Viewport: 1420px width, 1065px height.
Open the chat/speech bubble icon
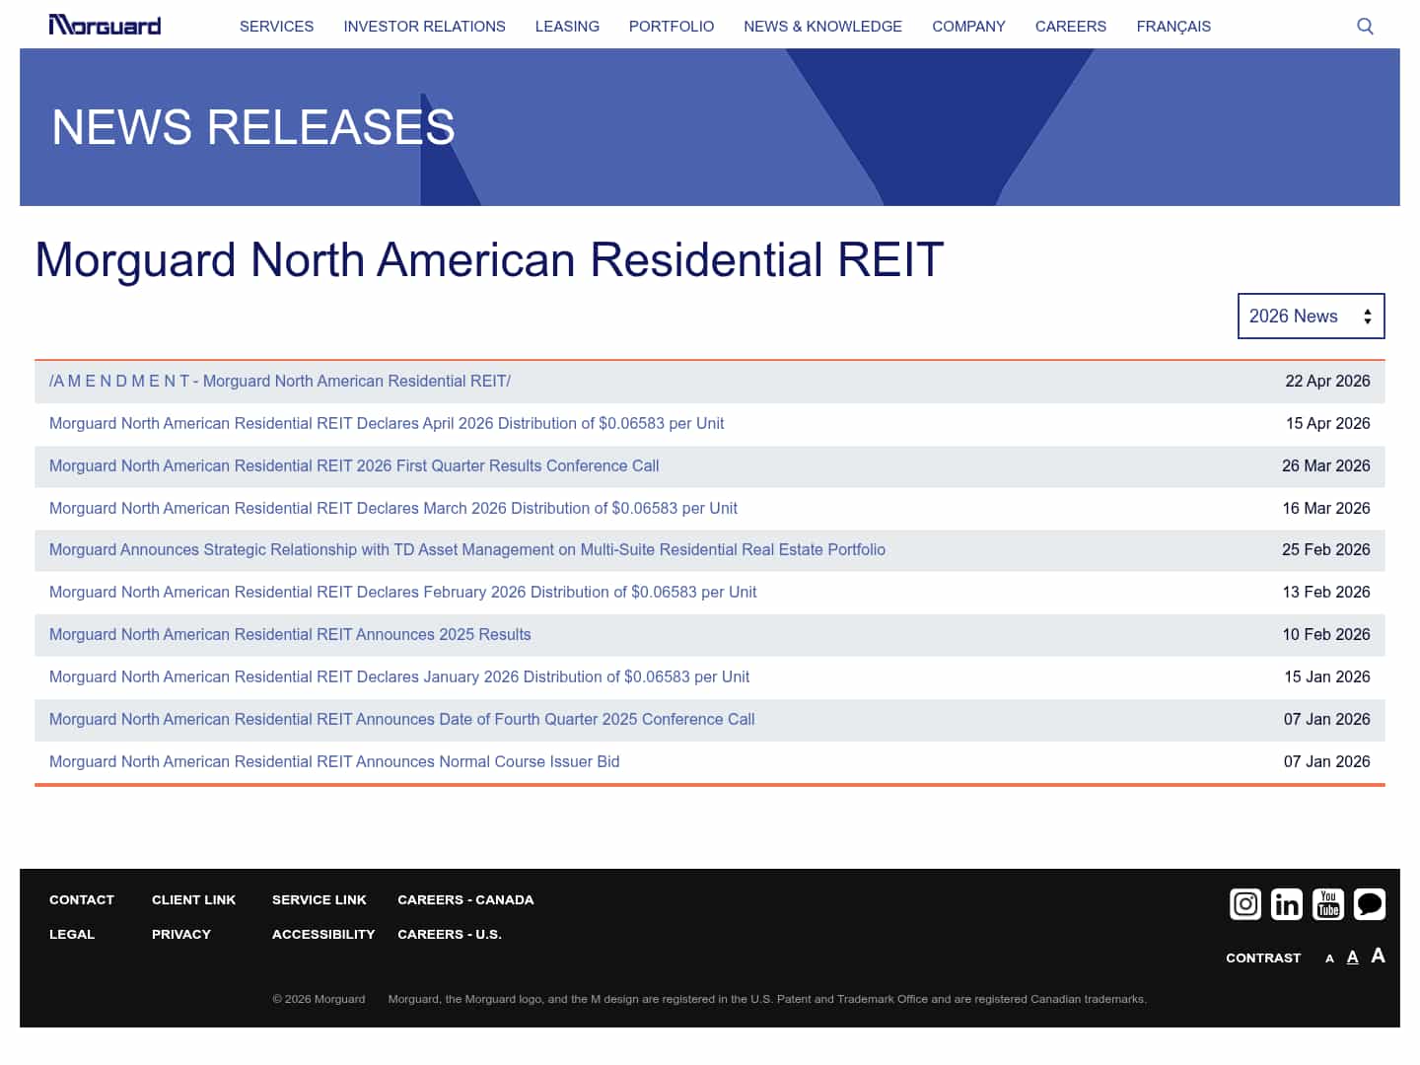[x=1370, y=904]
